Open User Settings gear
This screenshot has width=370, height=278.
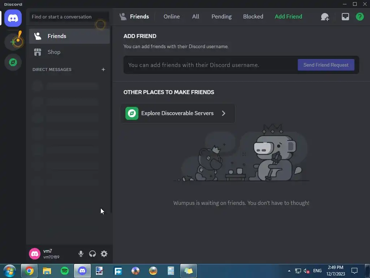pyautogui.click(x=104, y=254)
